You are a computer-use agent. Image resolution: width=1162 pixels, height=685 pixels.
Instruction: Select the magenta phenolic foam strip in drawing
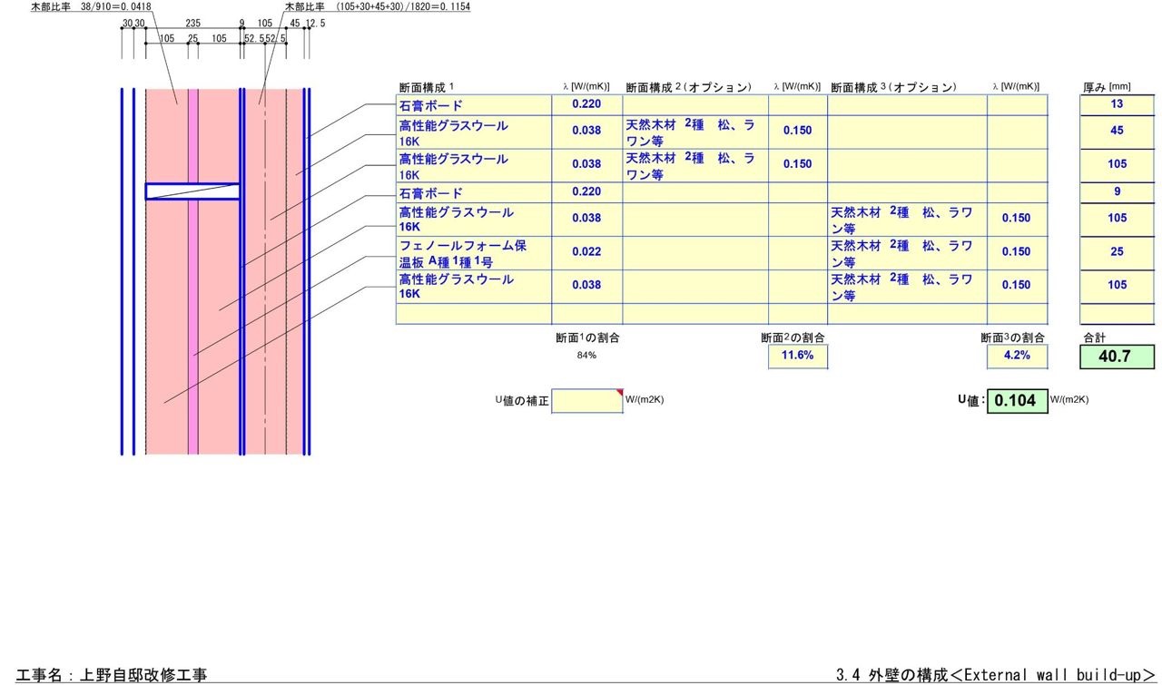coord(192,272)
